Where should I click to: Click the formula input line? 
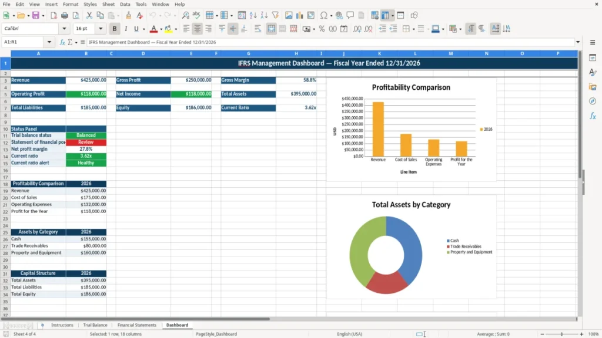click(330, 42)
